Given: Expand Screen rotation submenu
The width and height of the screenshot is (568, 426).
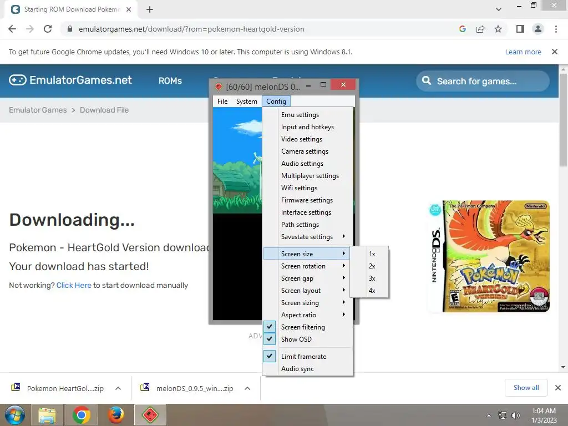Looking at the screenshot, I should click(x=307, y=266).
